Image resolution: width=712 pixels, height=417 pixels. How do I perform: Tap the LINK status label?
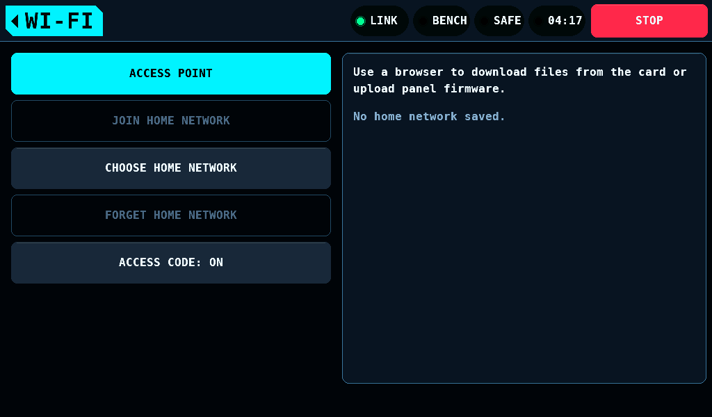point(384,20)
